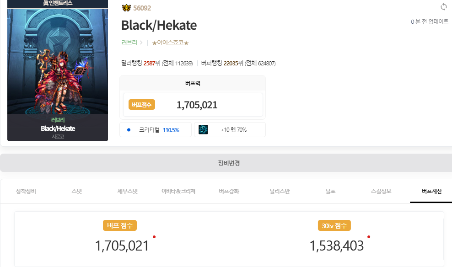
Task: Open the 버프강화 tab
Action: [229, 191]
